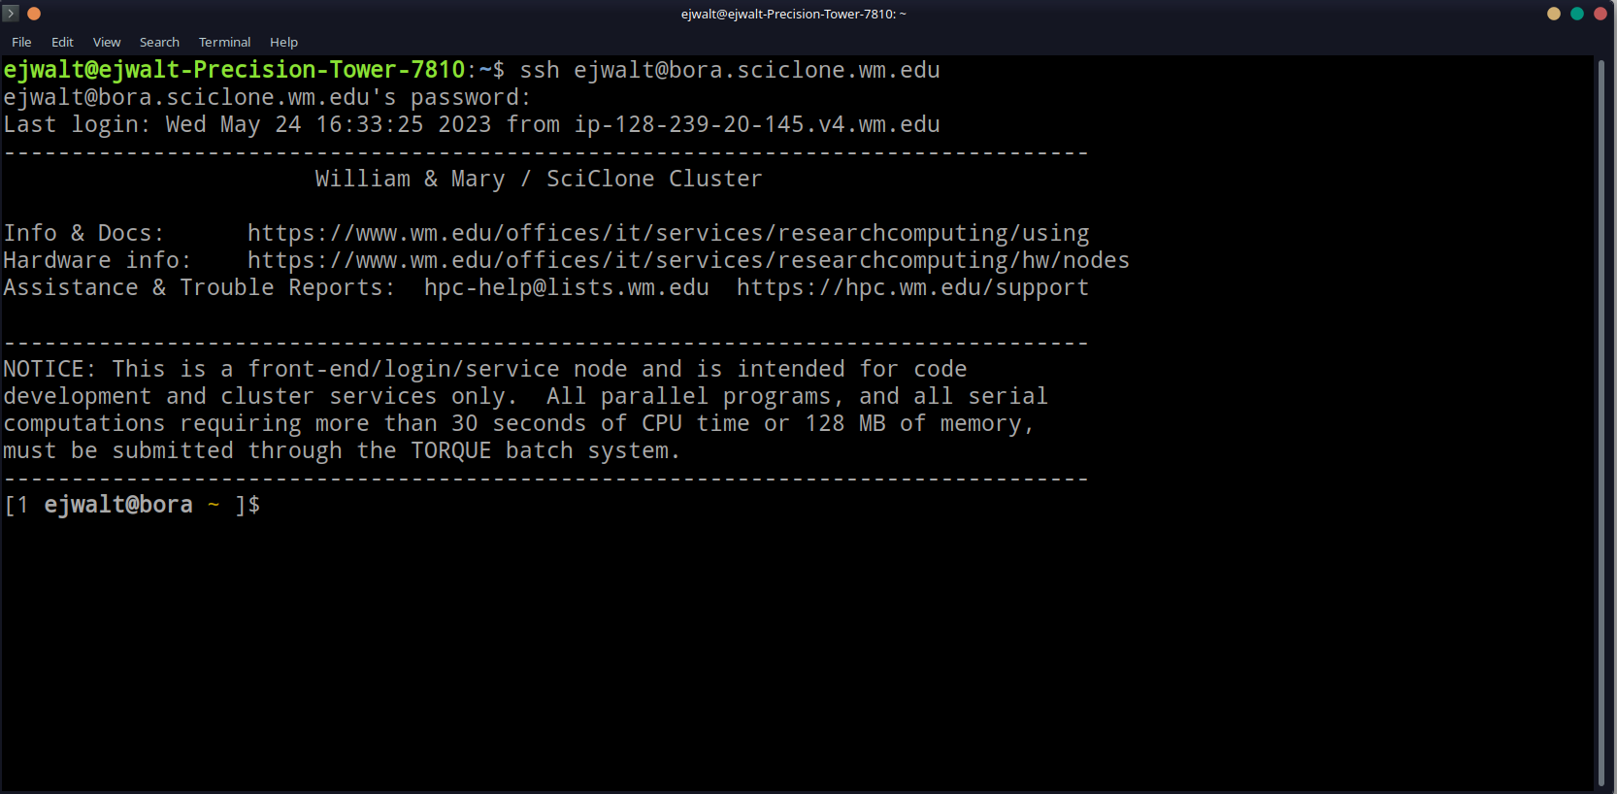Click the terminal app icon in title bar
The image size is (1617, 794).
tap(12, 14)
